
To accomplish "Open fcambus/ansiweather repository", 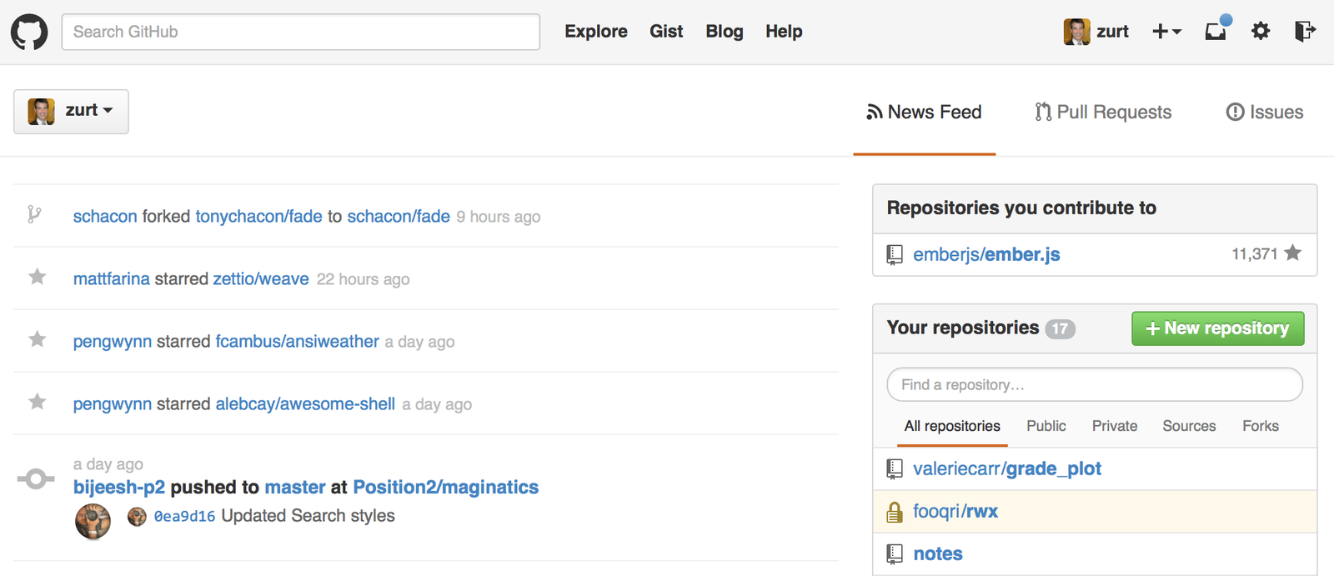I will pos(298,342).
